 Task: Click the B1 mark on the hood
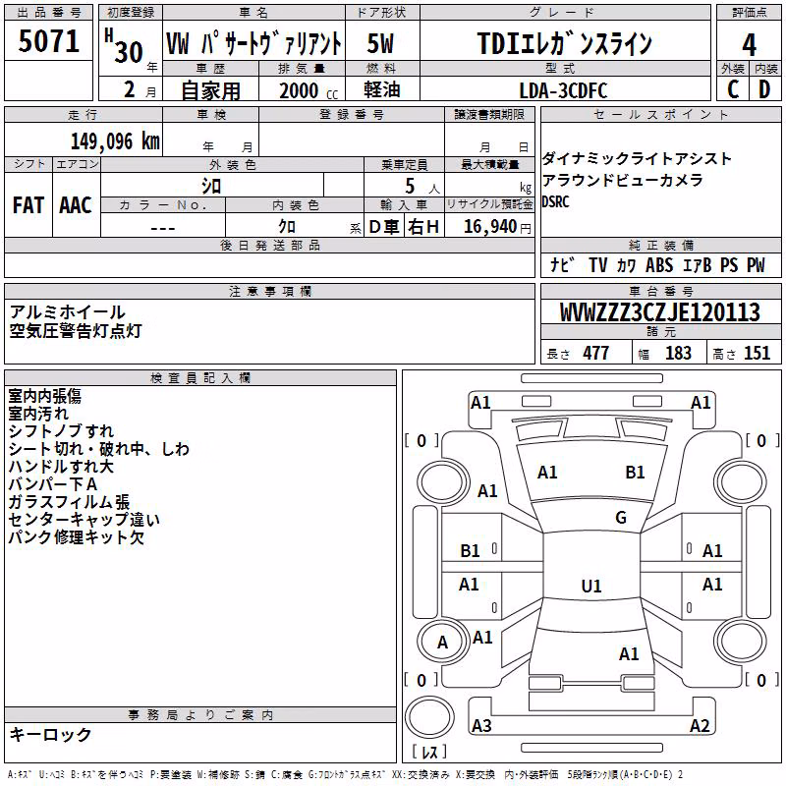(635, 473)
